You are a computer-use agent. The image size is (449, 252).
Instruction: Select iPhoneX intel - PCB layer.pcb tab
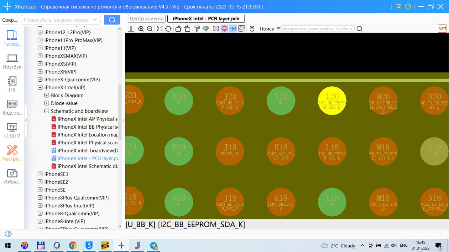click(206, 19)
